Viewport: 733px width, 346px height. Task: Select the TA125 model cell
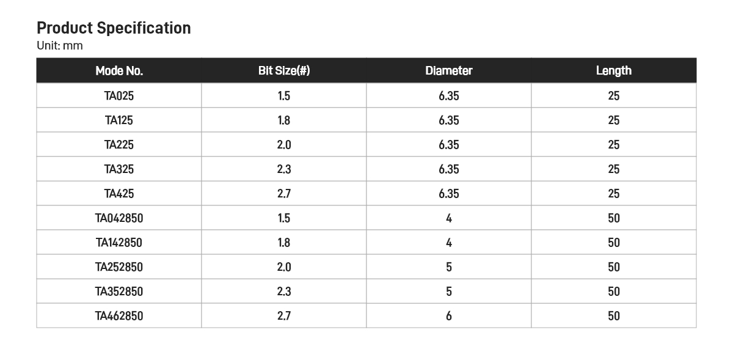pos(119,120)
